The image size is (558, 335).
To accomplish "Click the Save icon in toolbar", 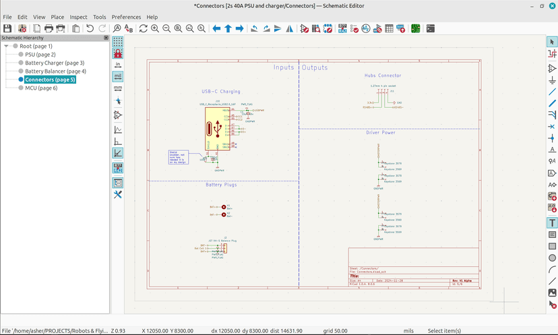I will [7, 29].
